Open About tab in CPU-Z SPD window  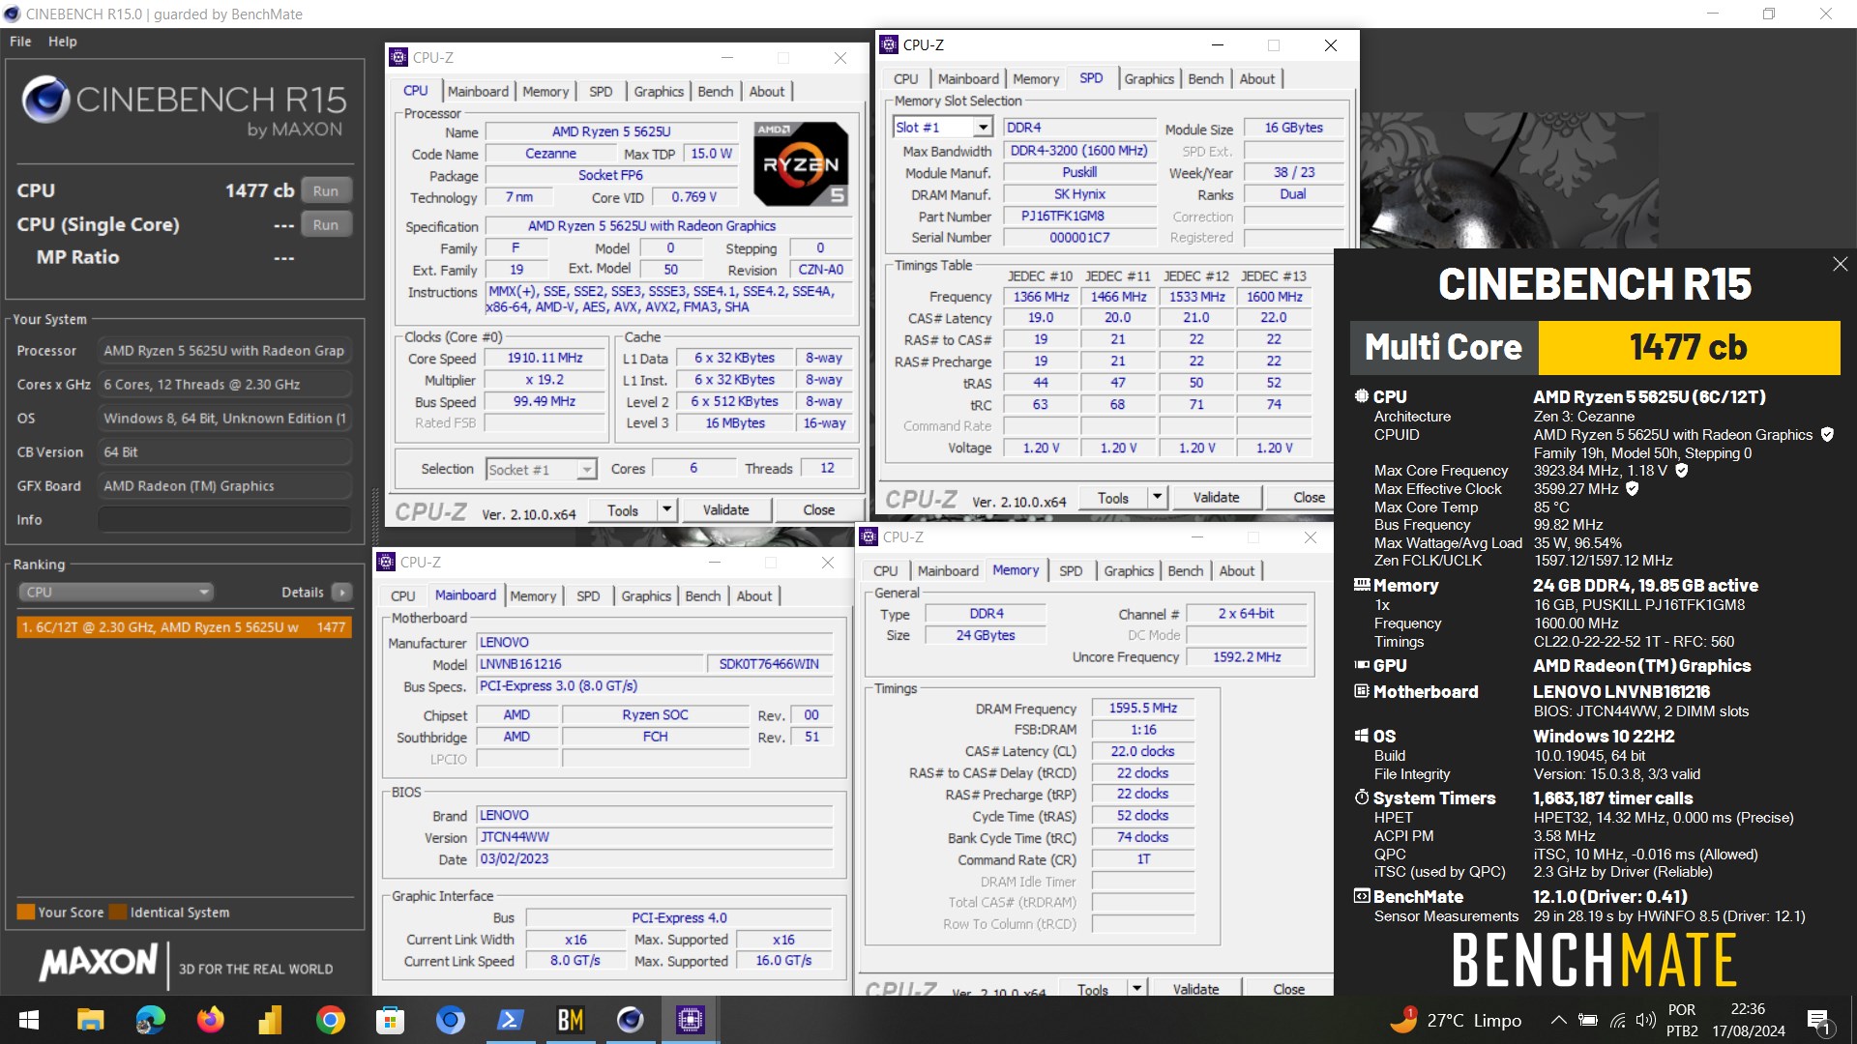[1257, 78]
